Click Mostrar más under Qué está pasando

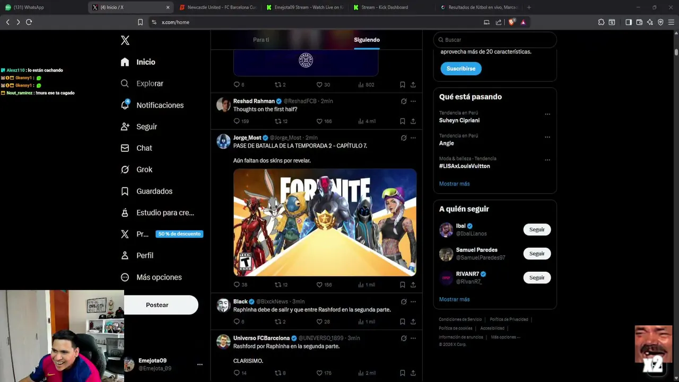coord(454,184)
